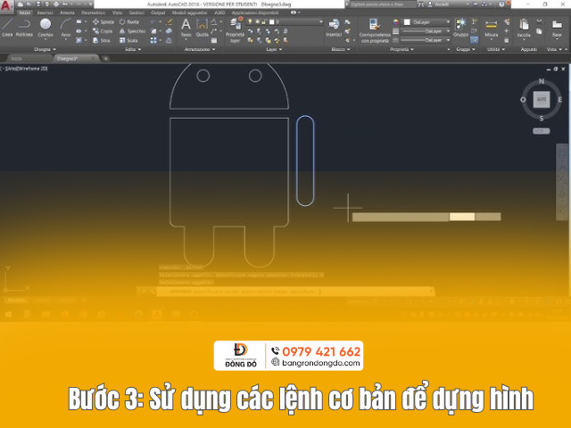The height and width of the screenshot is (428, 571).
Task: Click the keyword search input field
Action: 381,4
